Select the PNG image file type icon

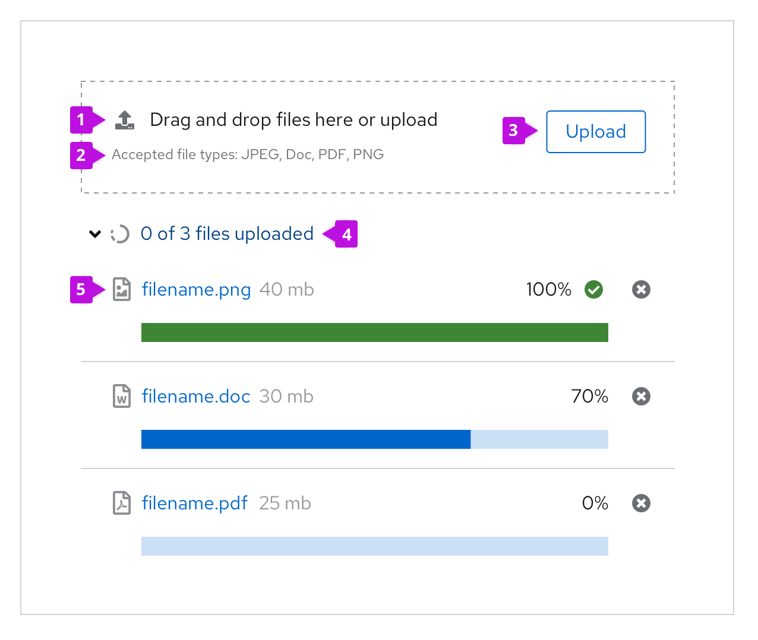122,290
